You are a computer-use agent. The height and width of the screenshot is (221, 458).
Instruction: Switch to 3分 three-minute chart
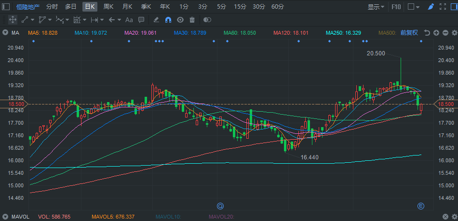tap(202, 7)
